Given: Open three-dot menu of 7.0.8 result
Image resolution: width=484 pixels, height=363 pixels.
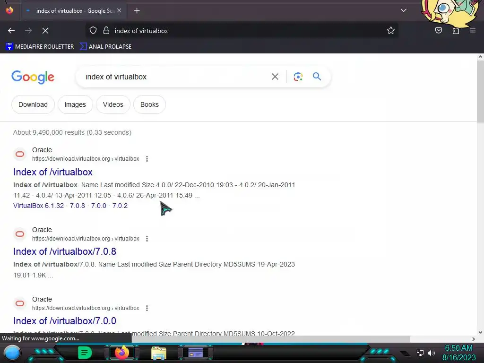Looking at the screenshot, I should pos(147,239).
